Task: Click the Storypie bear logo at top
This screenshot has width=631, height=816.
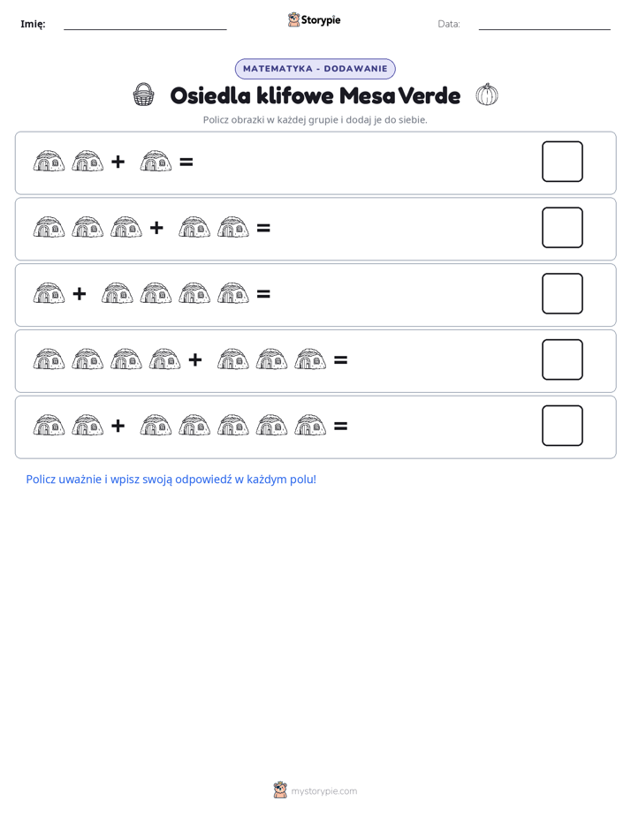Action: 293,19
